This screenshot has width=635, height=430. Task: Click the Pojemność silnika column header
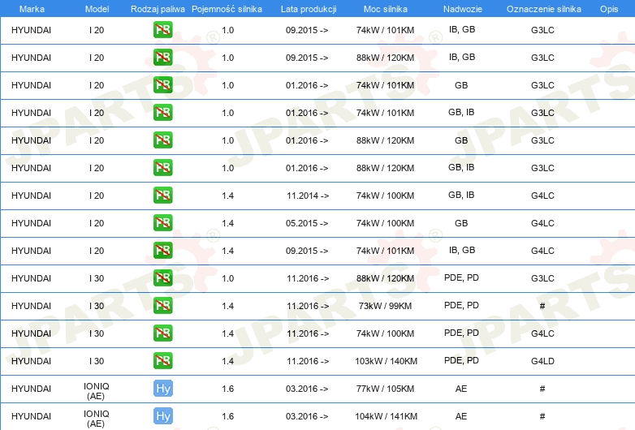227,9
